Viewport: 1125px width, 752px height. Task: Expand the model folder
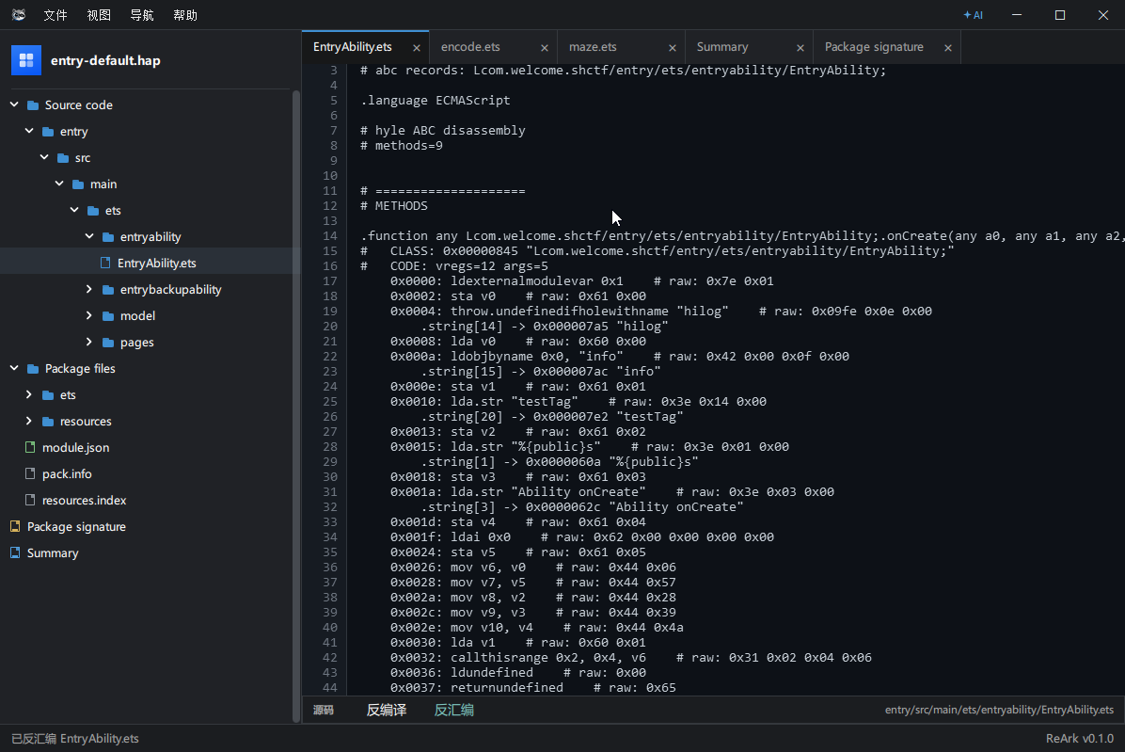89,315
